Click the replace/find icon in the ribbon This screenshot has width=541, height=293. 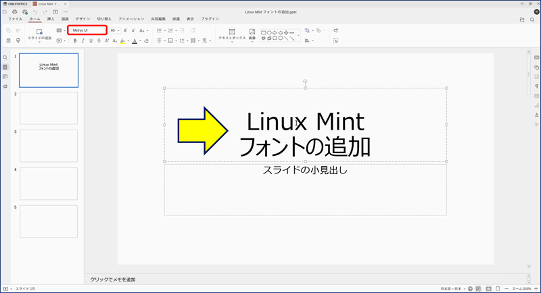pos(335,30)
